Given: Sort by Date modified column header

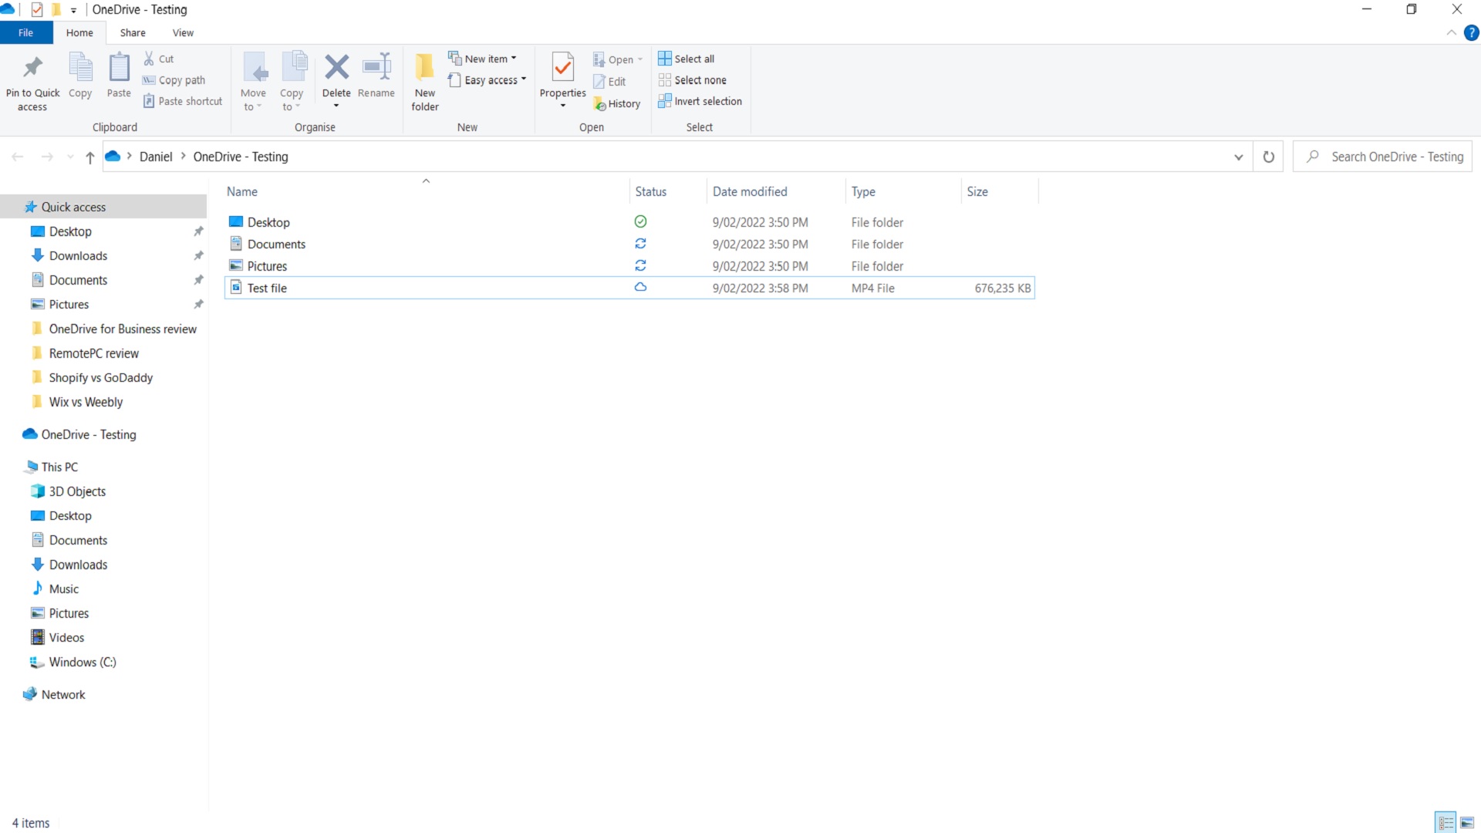Looking at the screenshot, I should click(776, 191).
